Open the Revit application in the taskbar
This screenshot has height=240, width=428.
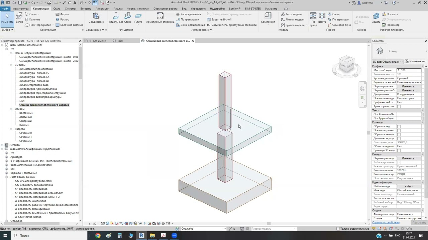(141, 236)
